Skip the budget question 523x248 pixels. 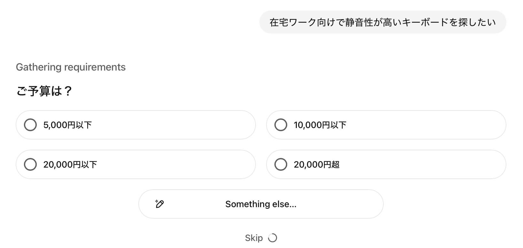pos(254,238)
